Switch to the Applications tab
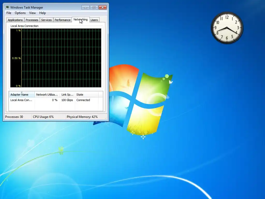This screenshot has width=265, height=199. pos(15,20)
